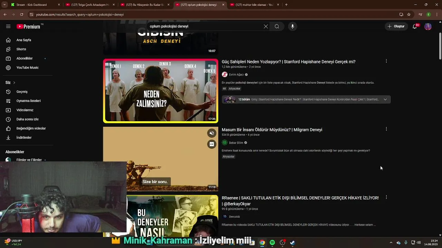442x248 pixels.
Task: Open the Bebar Bilim channel avatar
Action: click(224, 143)
